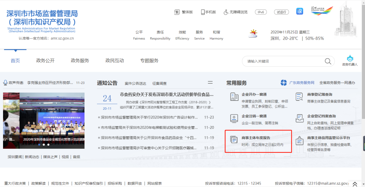365x188 pixels.
Task: Open 政民互动 menu
Action: (x=115, y=61)
